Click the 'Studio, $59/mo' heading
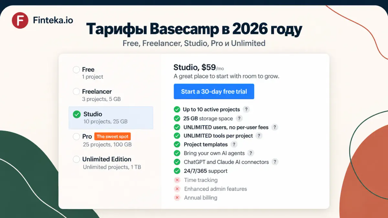Viewport: 388px width, 218px height. (199, 67)
